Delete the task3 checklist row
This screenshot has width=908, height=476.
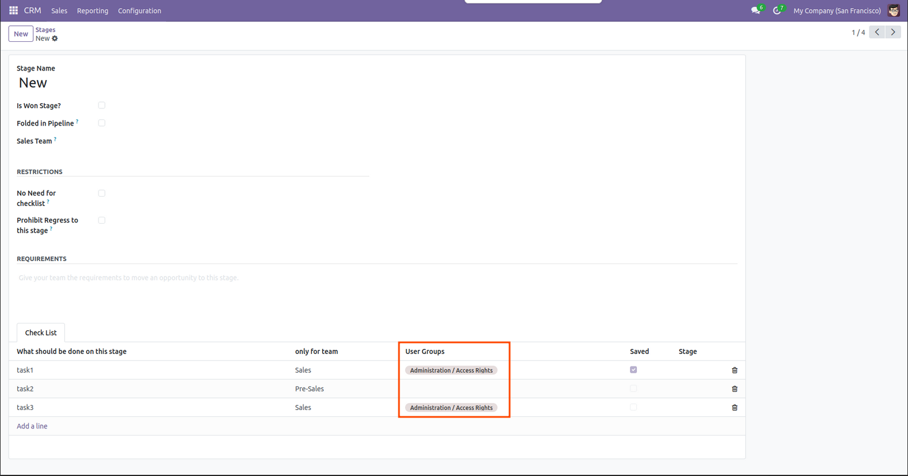734,408
